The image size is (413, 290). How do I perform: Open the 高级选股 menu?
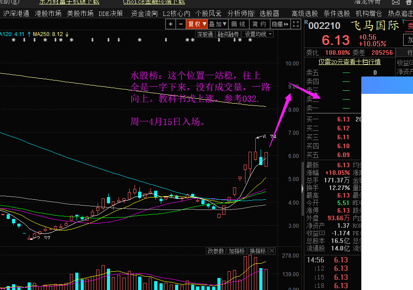305,14
